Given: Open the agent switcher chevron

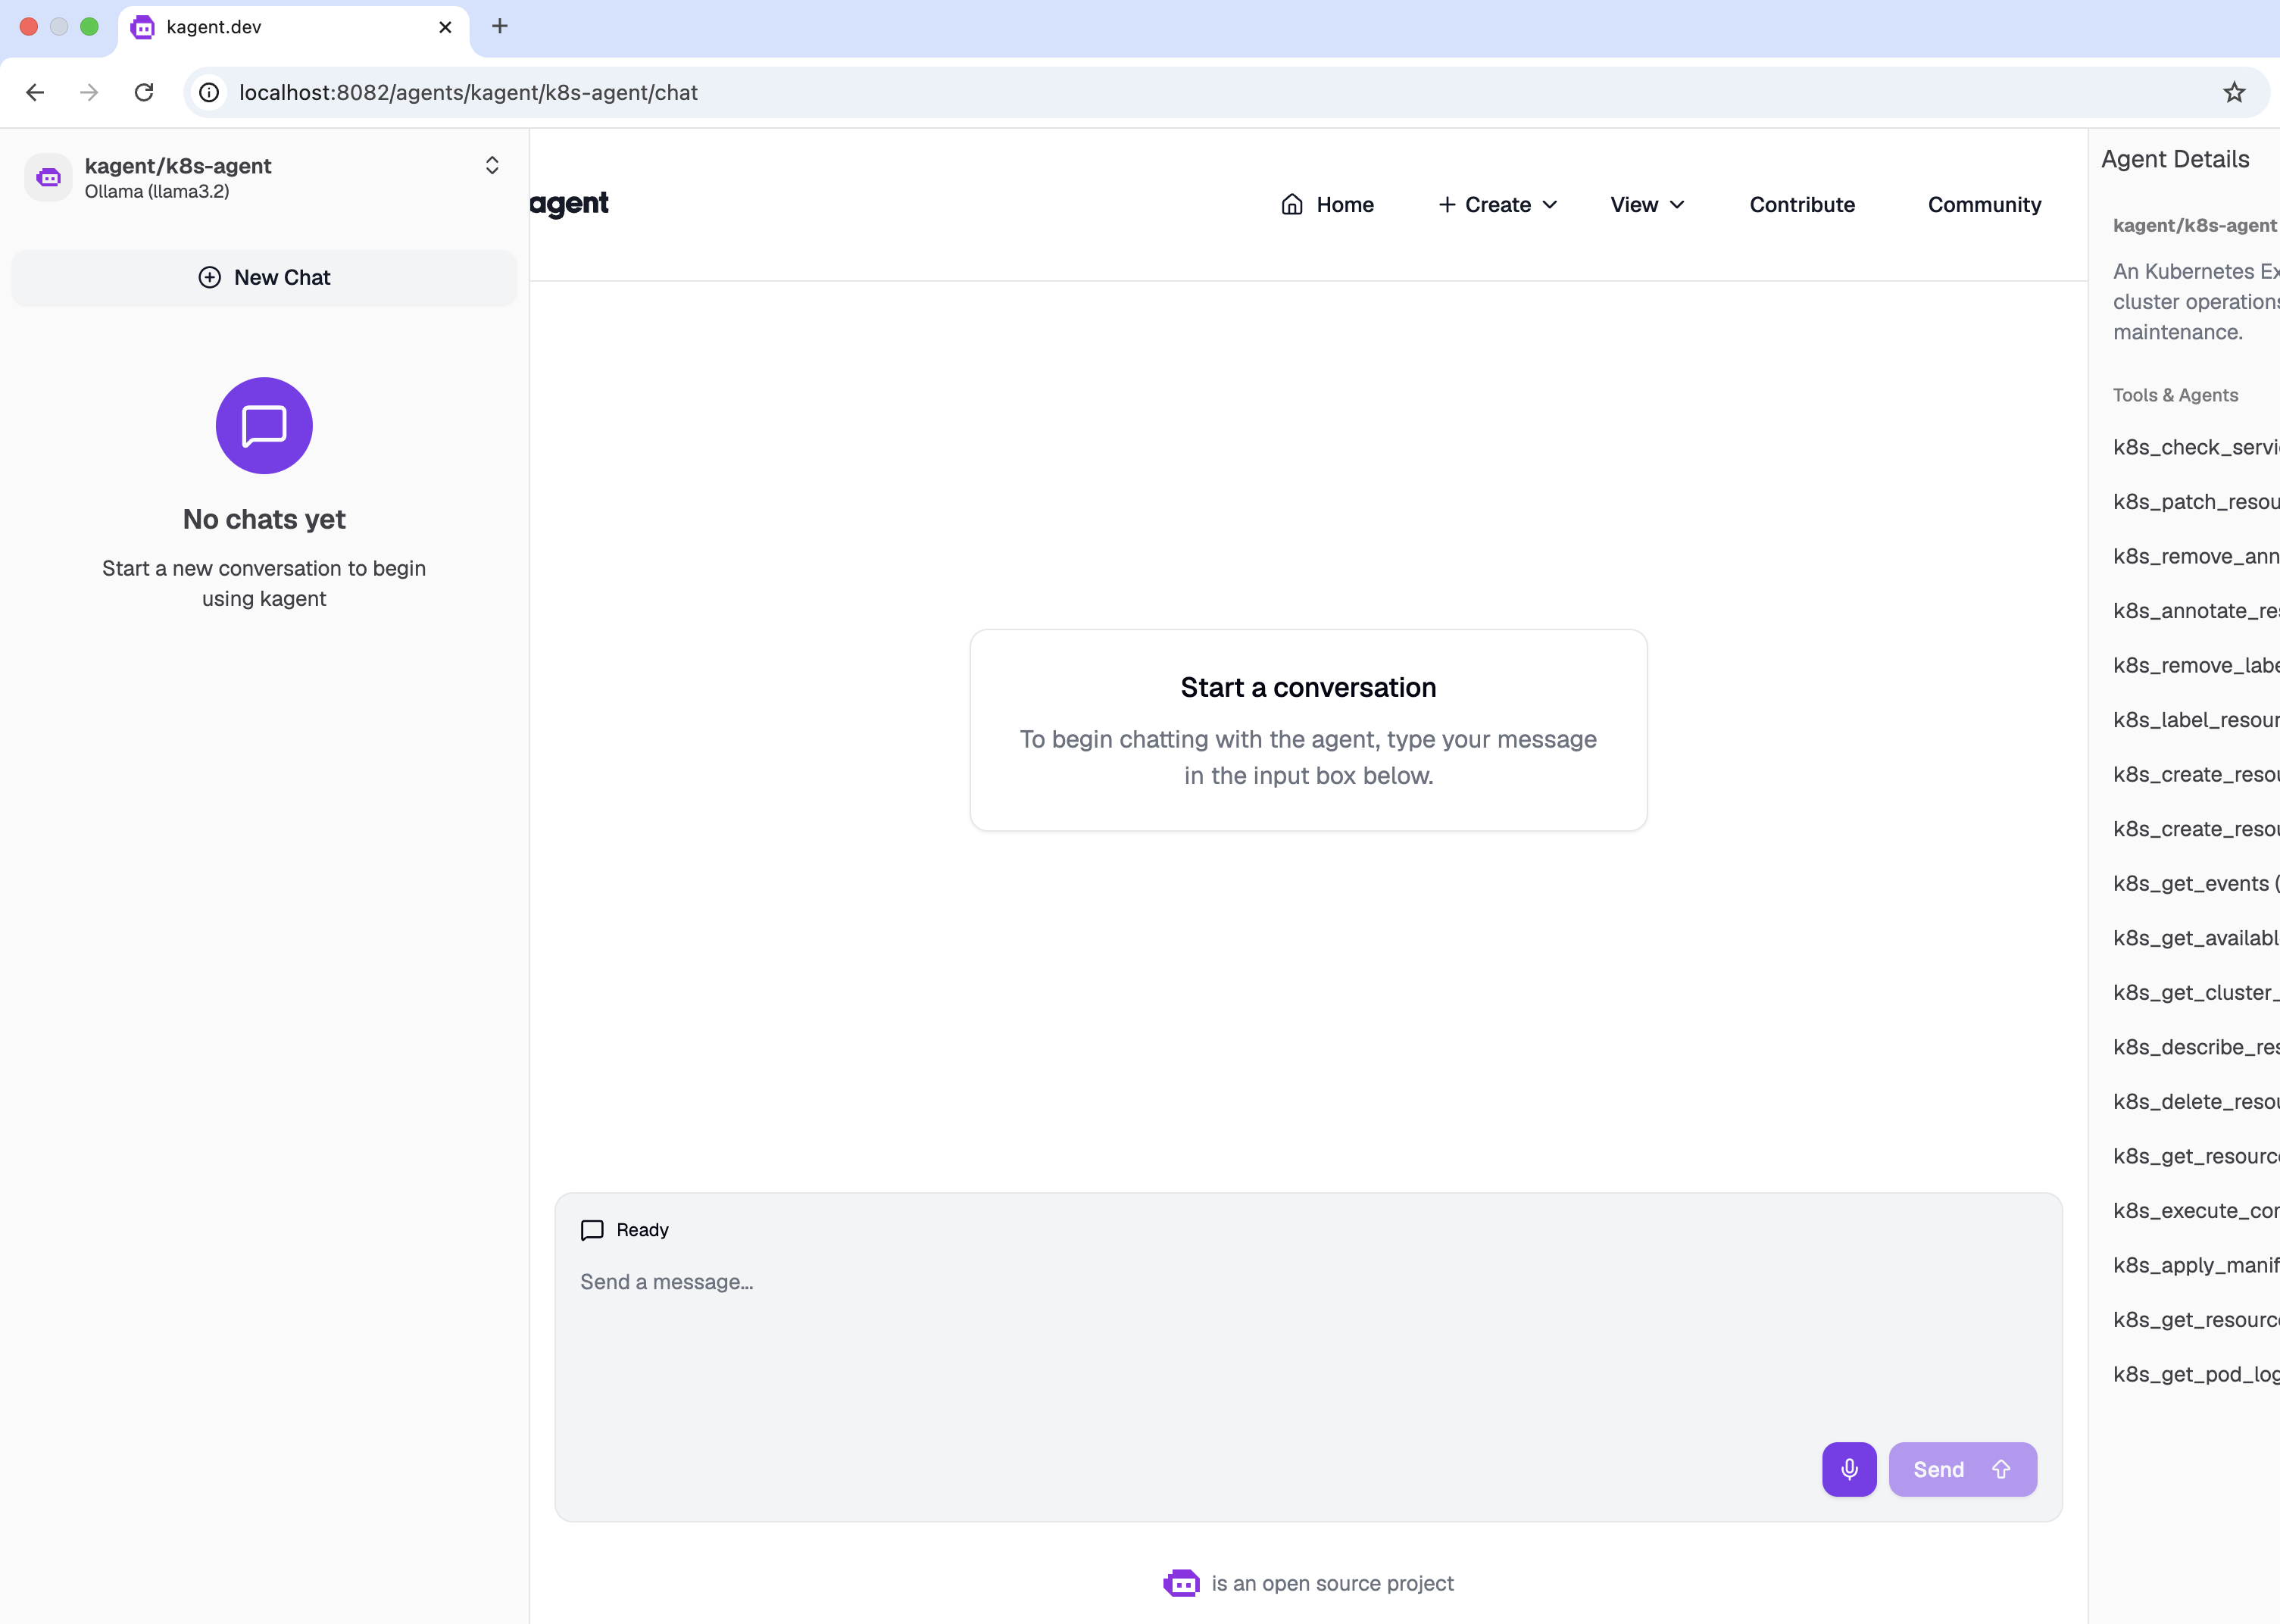Looking at the screenshot, I should [x=492, y=165].
